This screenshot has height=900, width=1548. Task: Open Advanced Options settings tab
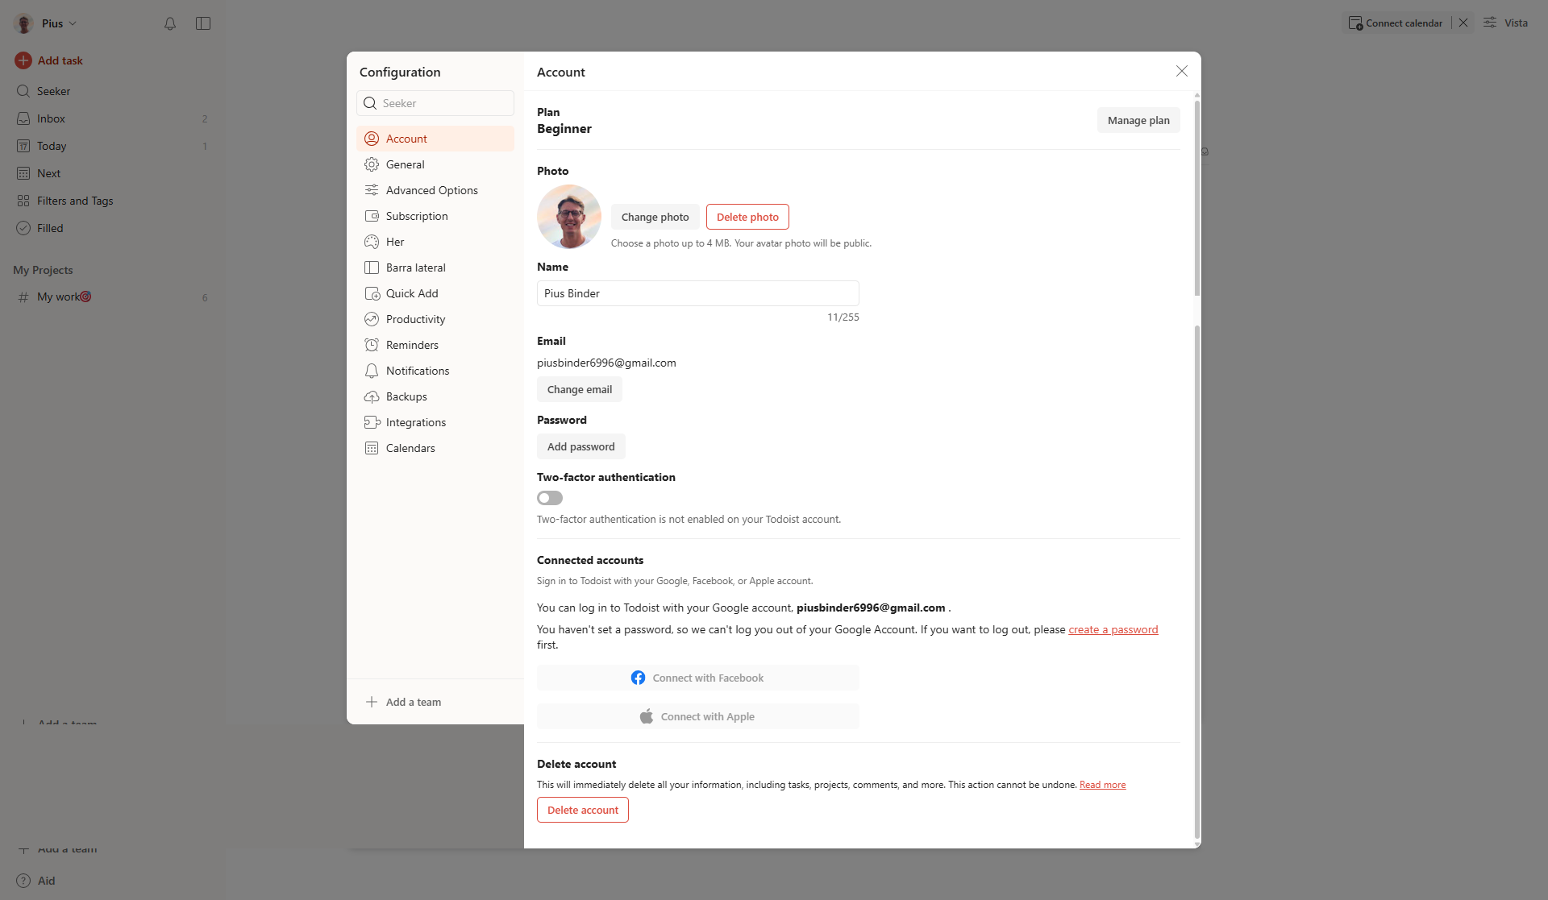431,190
